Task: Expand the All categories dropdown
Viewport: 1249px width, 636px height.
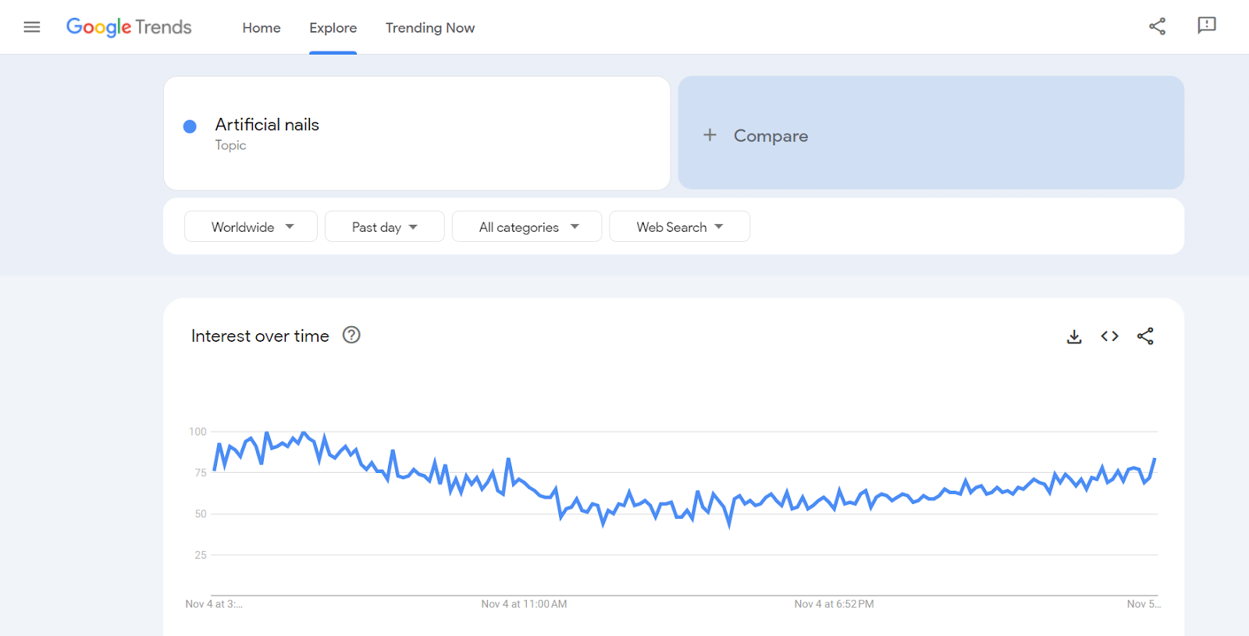Action: click(x=527, y=226)
